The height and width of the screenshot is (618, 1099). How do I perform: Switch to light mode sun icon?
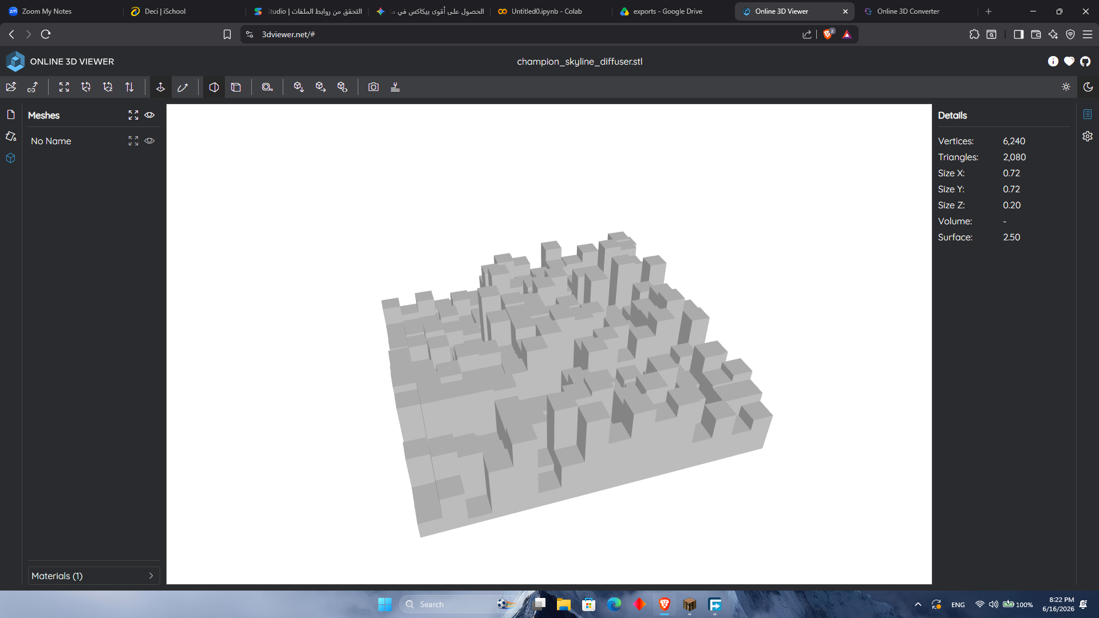tap(1066, 87)
